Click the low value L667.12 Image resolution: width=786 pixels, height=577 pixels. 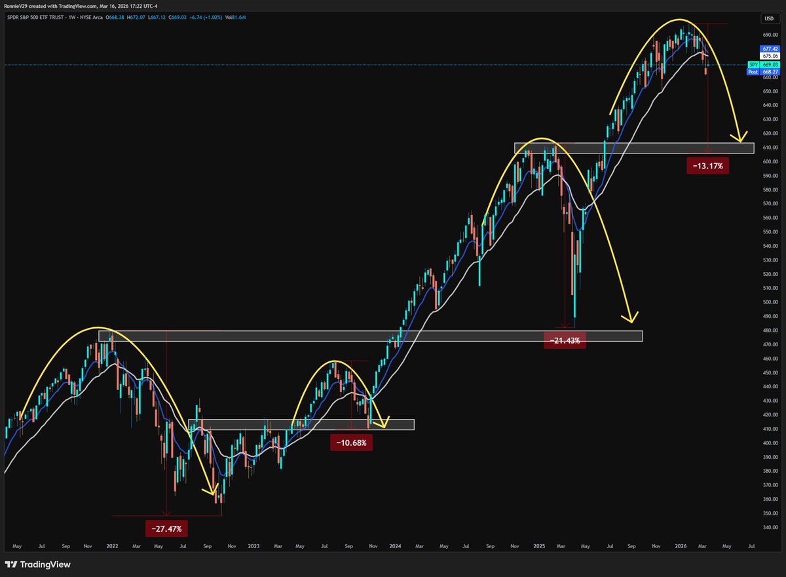click(157, 17)
